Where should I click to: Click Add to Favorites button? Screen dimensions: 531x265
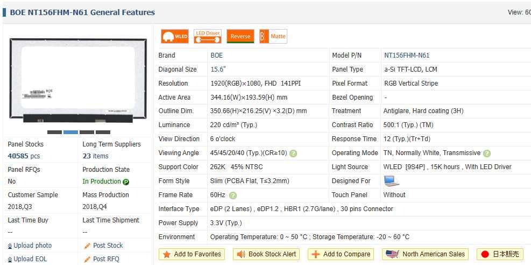click(x=192, y=254)
